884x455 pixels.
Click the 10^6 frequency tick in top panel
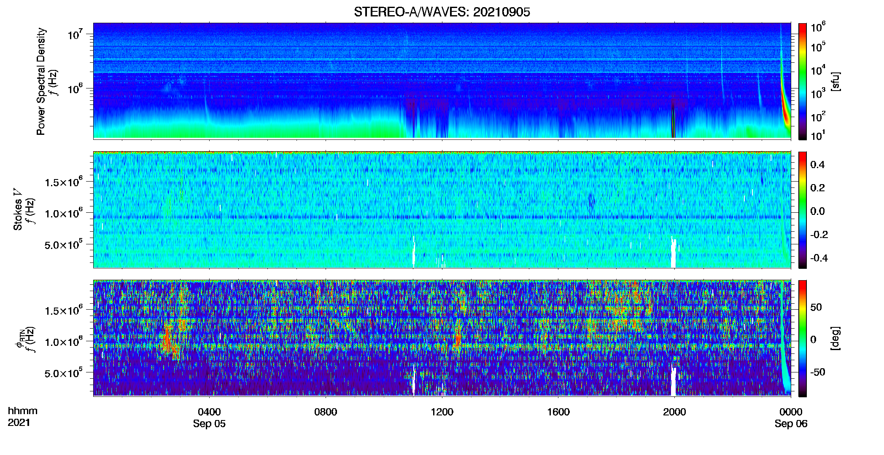(75, 88)
